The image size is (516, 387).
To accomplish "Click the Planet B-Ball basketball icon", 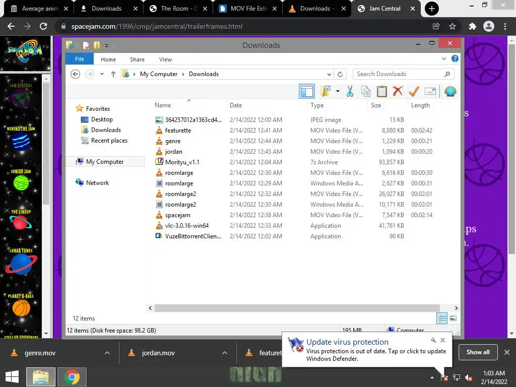I will point(21,308).
